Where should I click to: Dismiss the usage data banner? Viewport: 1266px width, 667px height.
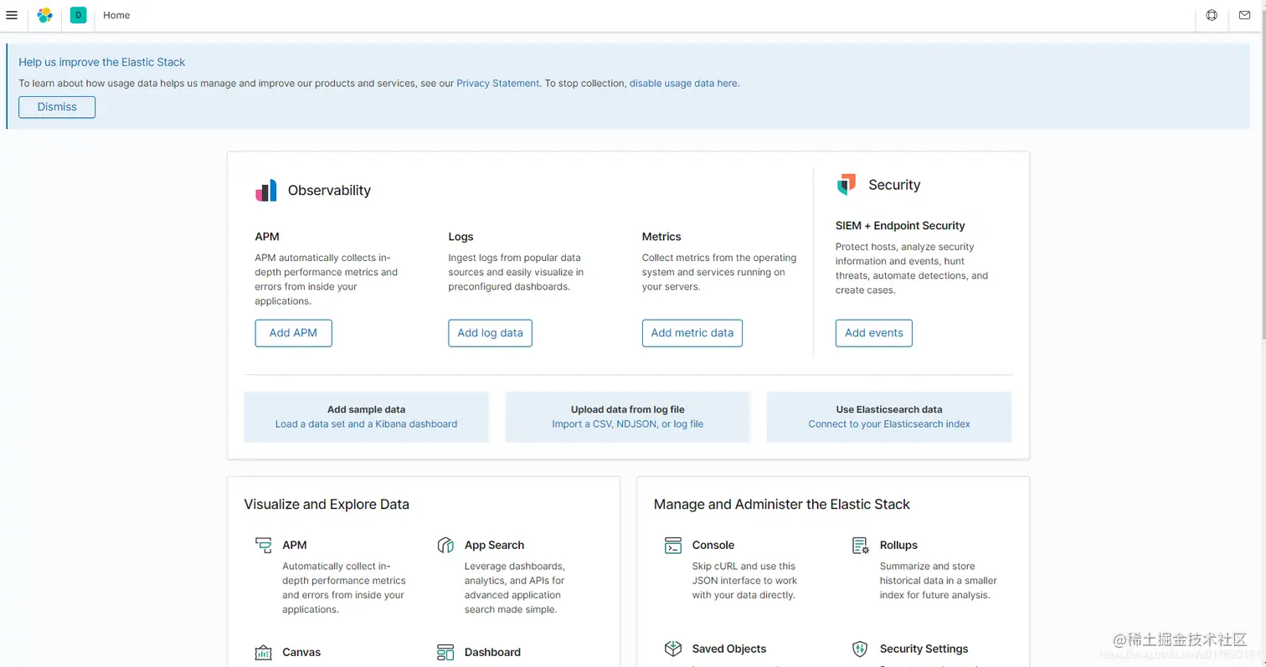pos(57,107)
